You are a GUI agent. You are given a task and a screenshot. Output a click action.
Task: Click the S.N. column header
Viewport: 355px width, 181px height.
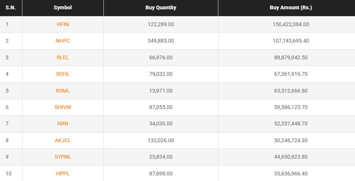[x=10, y=7]
